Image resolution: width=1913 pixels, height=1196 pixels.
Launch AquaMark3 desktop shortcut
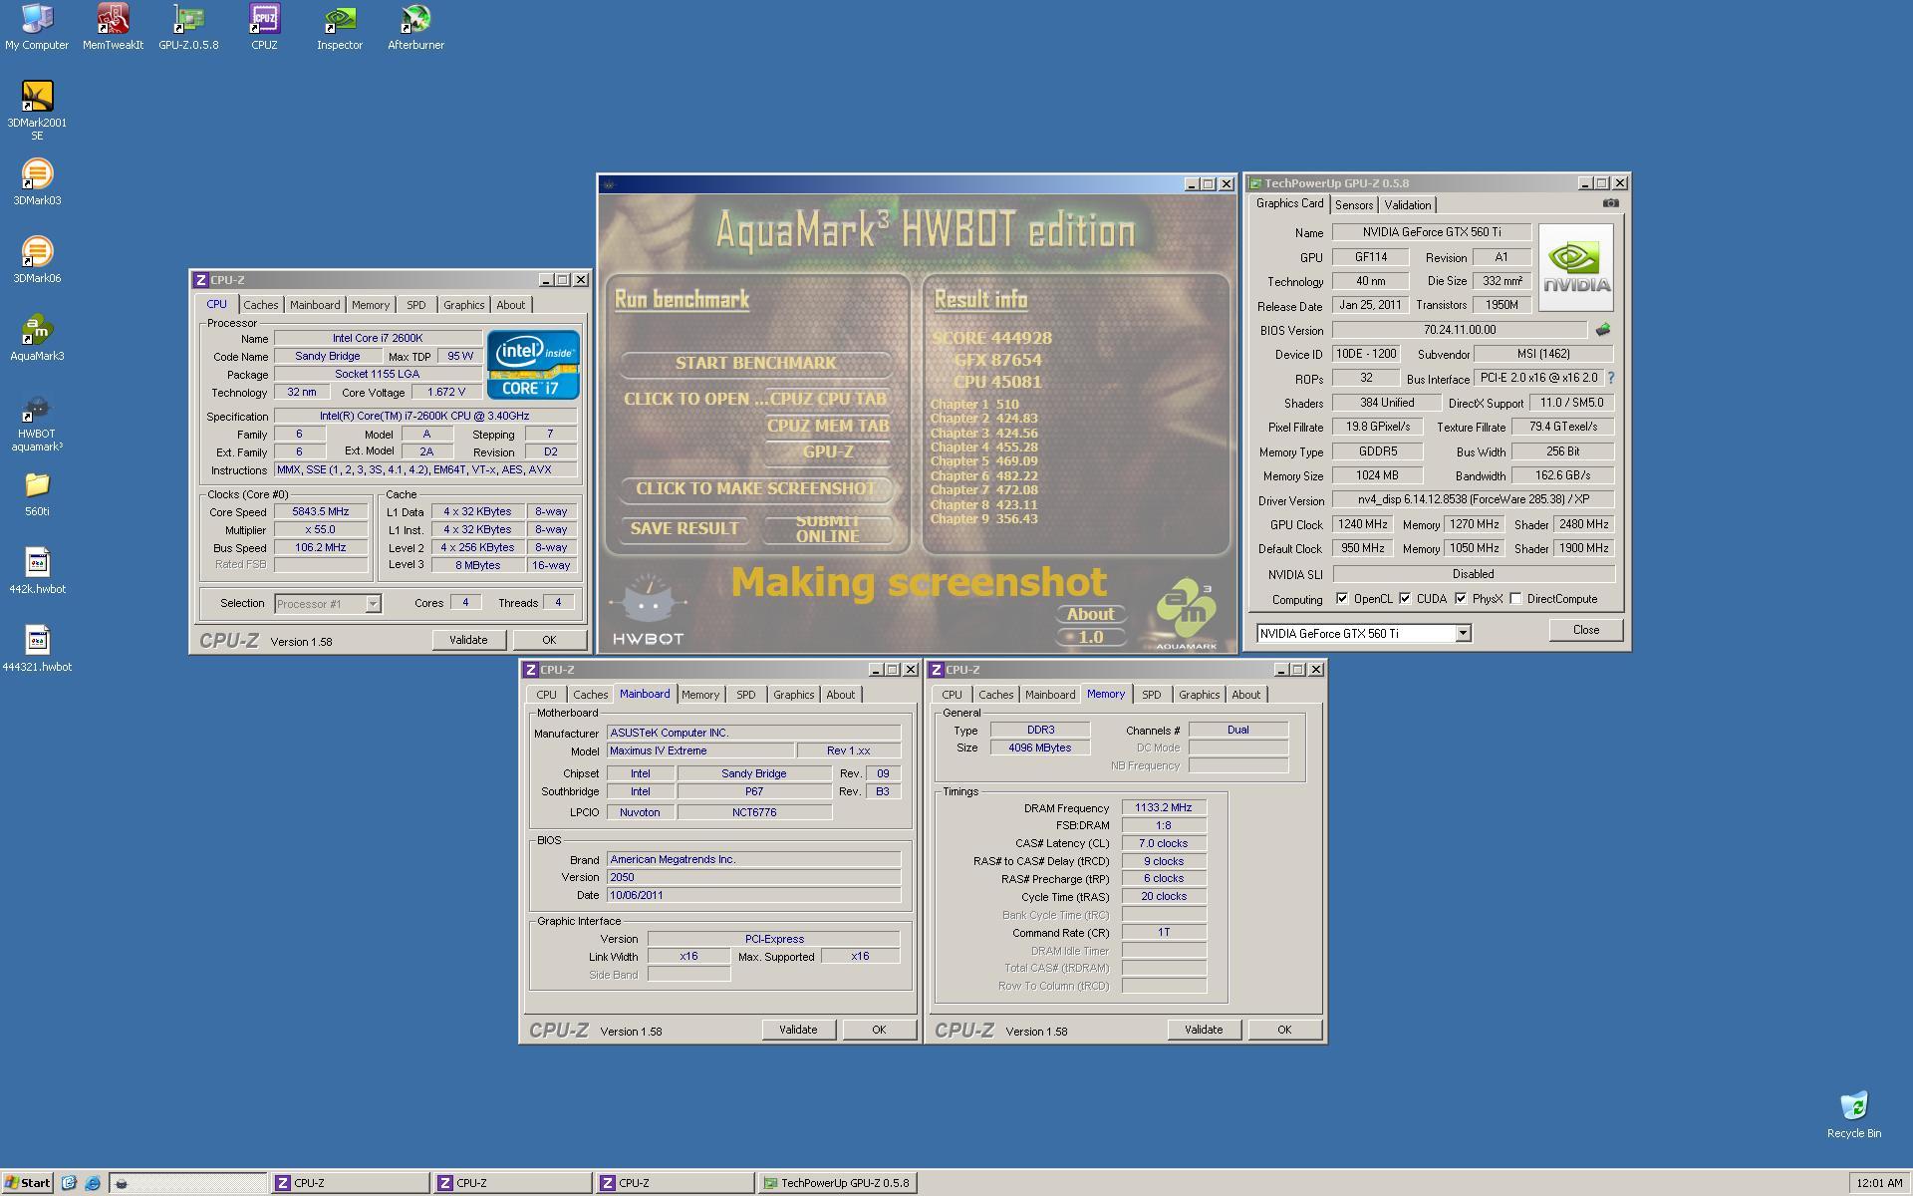coord(37,338)
